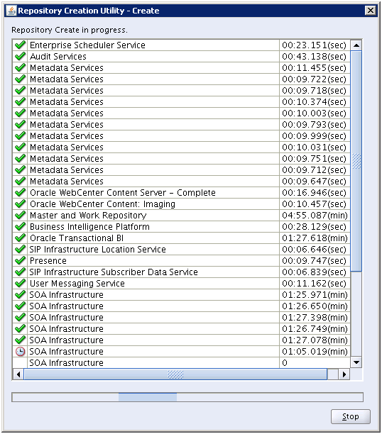The height and width of the screenshot is (434, 382).
Task: Click the Stop button
Action: [350, 416]
